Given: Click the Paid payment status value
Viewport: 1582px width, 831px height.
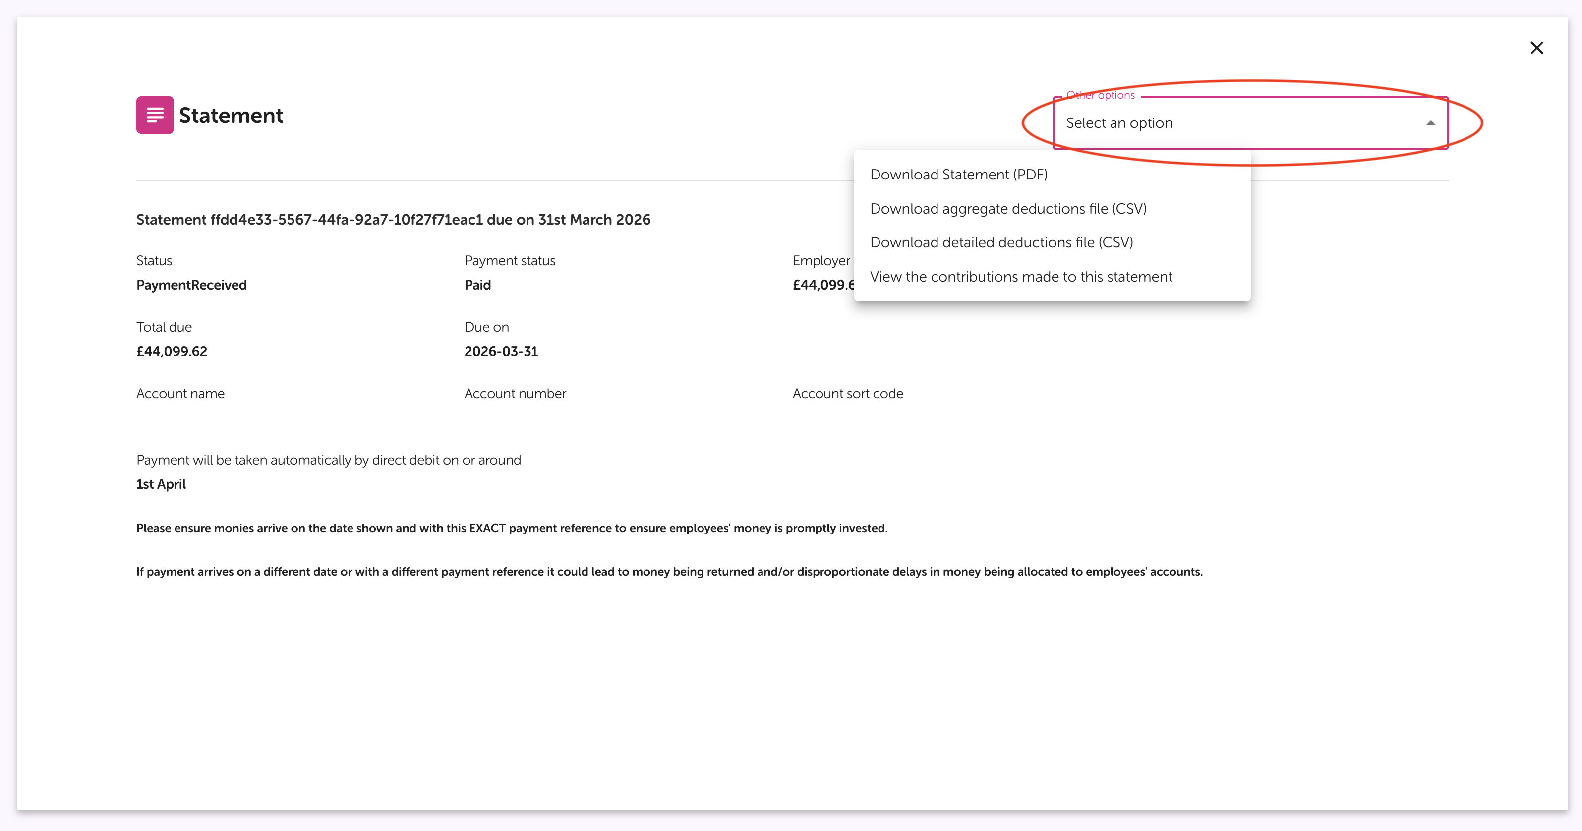Looking at the screenshot, I should pyautogui.click(x=478, y=285).
